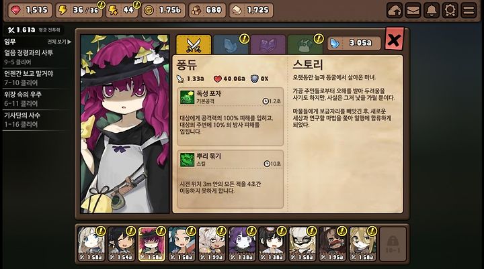Click the gold coin 1.75b counter
The image size is (484, 269).
(x=163, y=10)
